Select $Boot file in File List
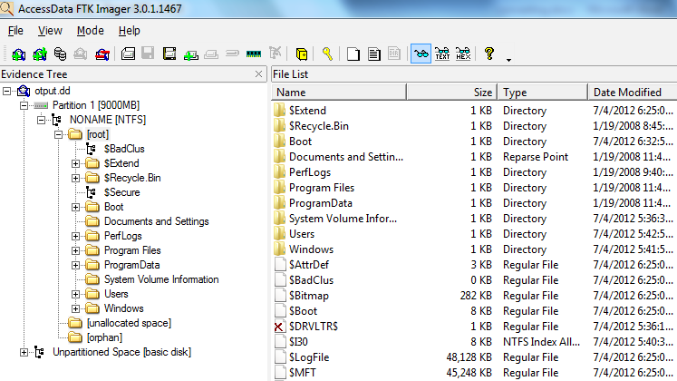The height and width of the screenshot is (381, 677). click(x=303, y=311)
